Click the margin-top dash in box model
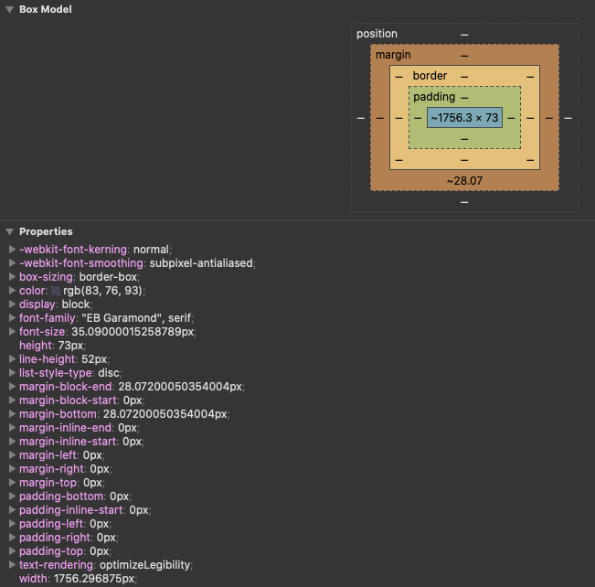 [464, 56]
